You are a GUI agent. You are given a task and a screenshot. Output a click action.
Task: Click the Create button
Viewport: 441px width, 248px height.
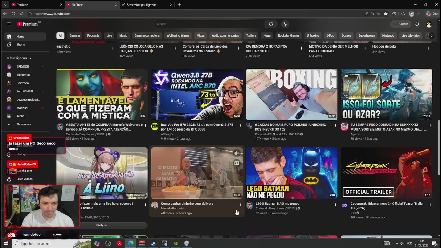[x=401, y=24]
